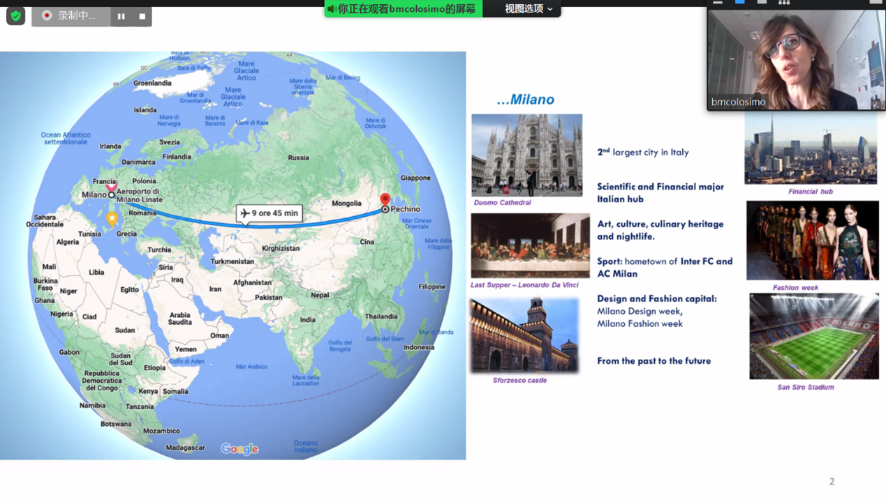
Task: Click the Fashion week runway image
Action: [812, 240]
